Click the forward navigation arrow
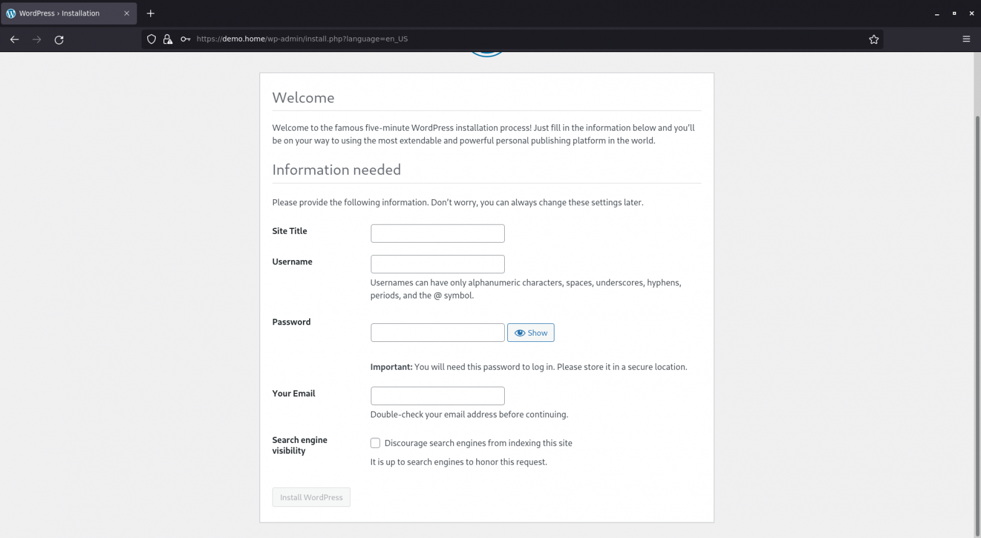The height and width of the screenshot is (538, 981). (37, 40)
